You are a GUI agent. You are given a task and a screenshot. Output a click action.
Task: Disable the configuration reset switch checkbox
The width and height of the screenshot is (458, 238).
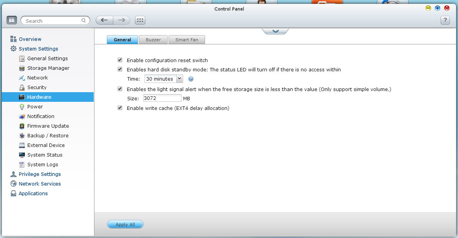[120, 60]
